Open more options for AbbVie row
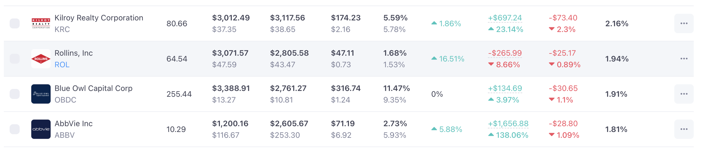This screenshot has height=151, width=702. pyautogui.click(x=684, y=129)
